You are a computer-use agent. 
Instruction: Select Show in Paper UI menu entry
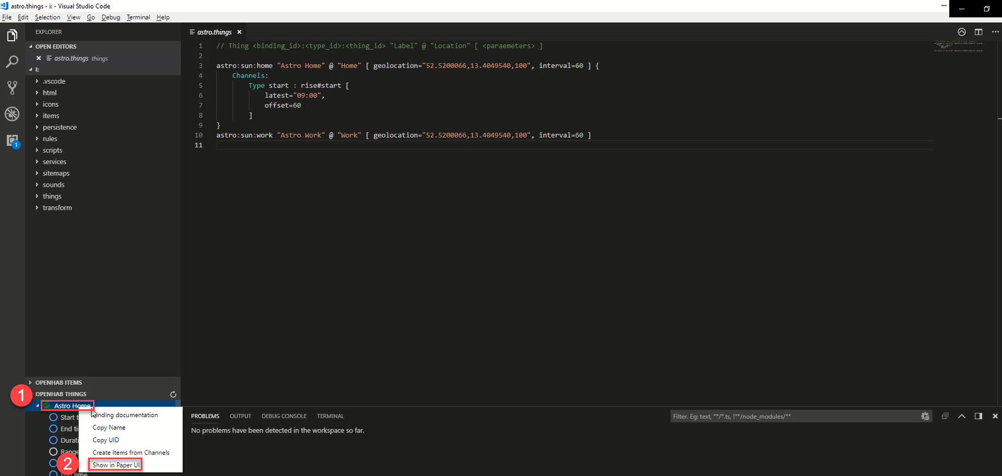(116, 465)
